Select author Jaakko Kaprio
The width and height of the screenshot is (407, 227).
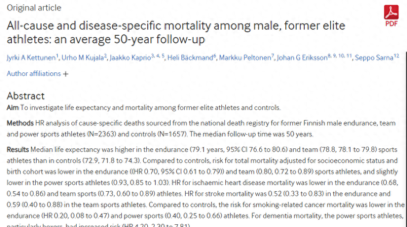coord(130,58)
